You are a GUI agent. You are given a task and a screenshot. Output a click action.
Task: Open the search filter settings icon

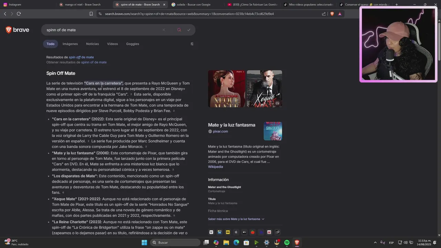click(x=192, y=44)
